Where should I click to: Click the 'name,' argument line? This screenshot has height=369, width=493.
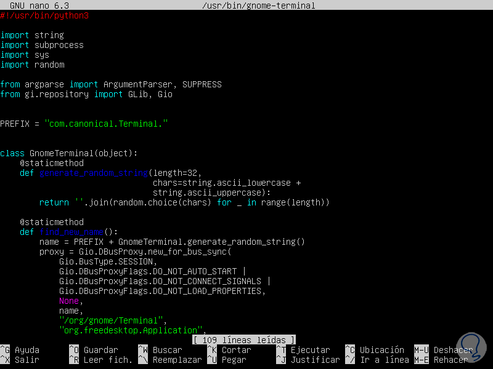[x=71, y=311]
